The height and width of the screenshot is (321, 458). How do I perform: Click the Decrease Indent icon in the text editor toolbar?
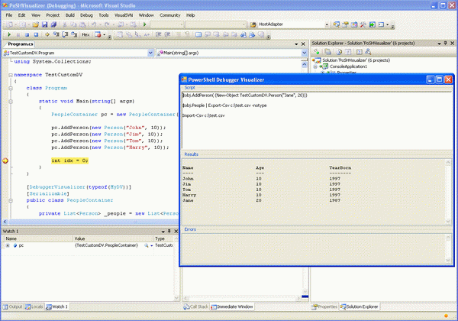click(158, 34)
